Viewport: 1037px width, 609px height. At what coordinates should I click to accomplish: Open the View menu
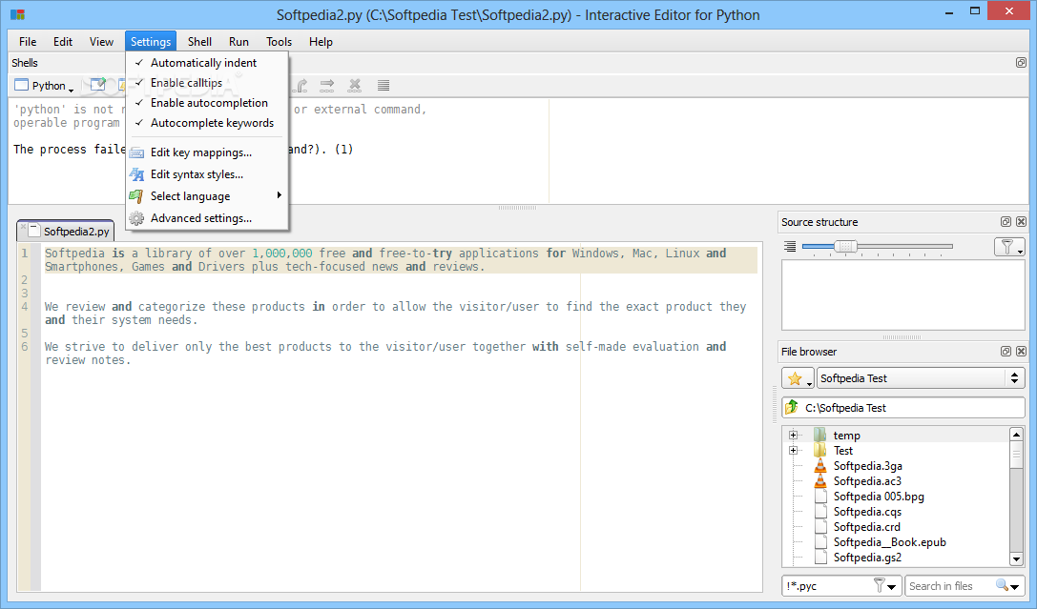click(101, 42)
